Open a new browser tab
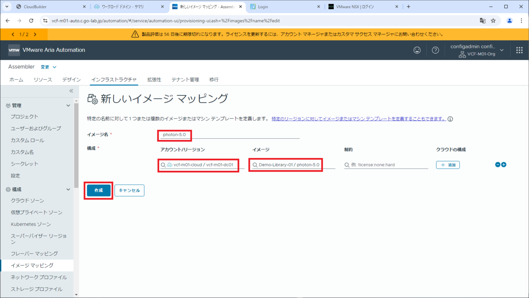The height and width of the screenshot is (298, 529). pos(409,7)
